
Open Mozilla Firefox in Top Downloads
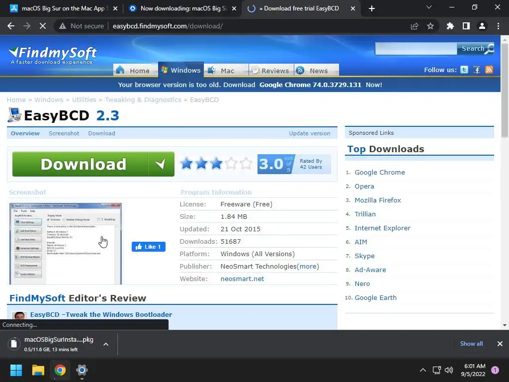pos(378,200)
